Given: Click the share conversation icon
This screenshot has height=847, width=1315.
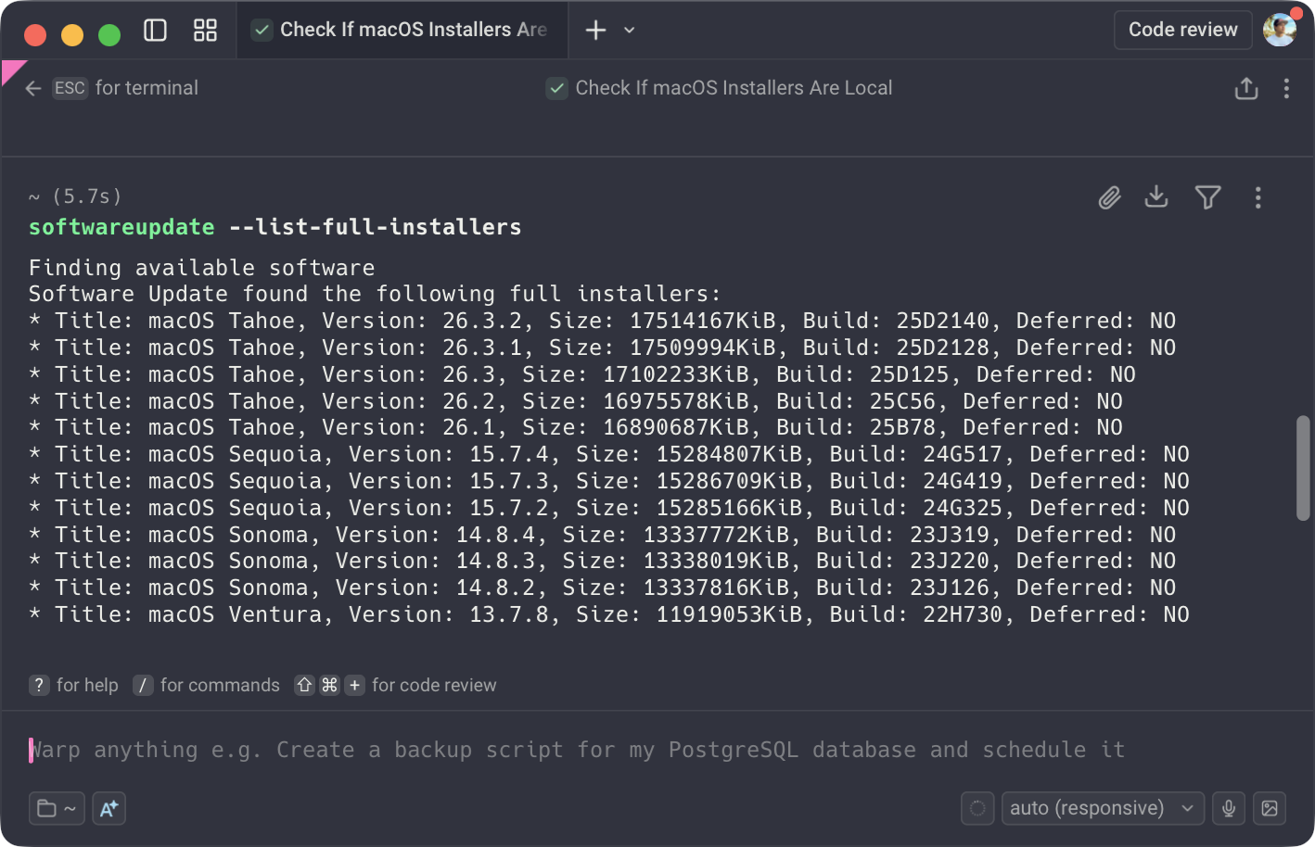Looking at the screenshot, I should point(1246,88).
